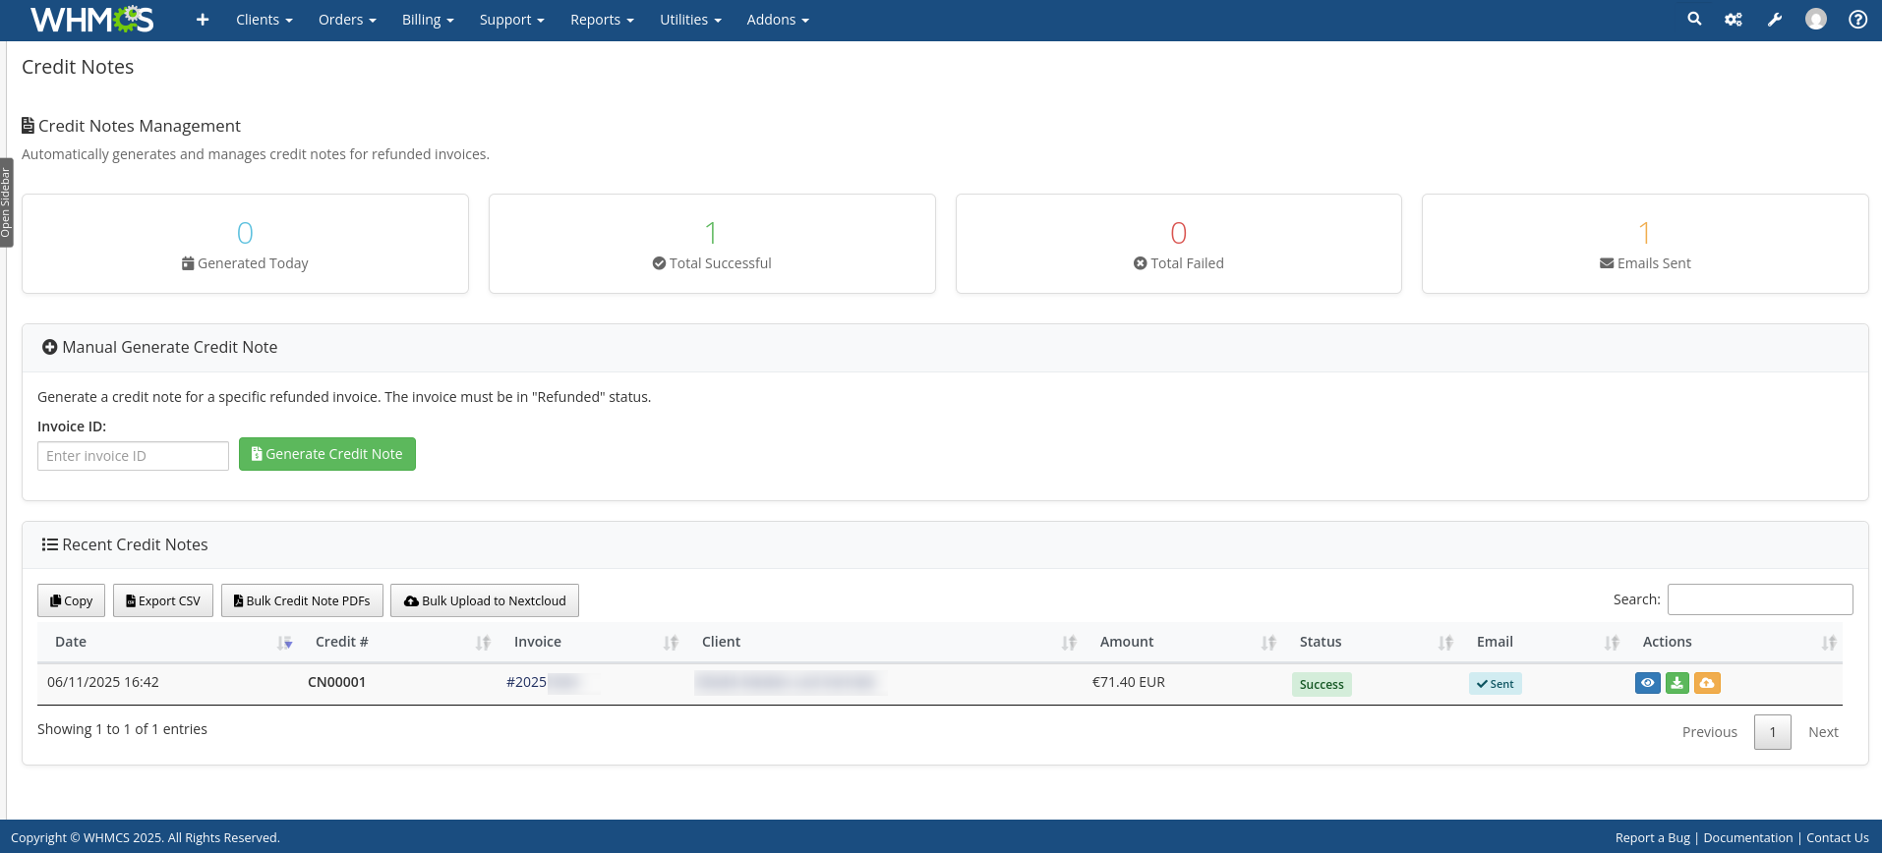Screen dimensions: 1882x853
Task: Open the search magnifier icon
Action: coord(1694,19)
